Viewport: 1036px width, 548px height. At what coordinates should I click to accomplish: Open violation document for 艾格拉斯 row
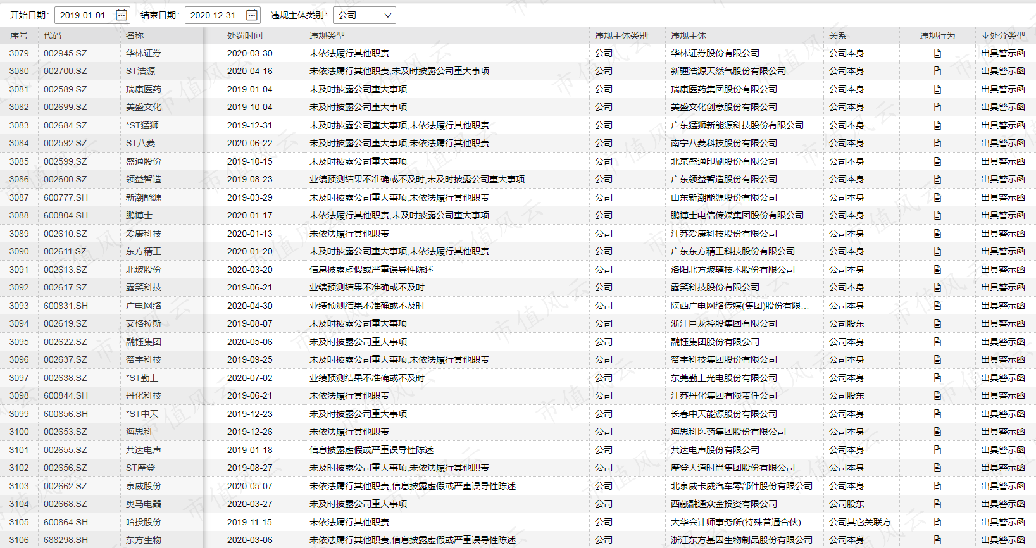[x=937, y=323]
